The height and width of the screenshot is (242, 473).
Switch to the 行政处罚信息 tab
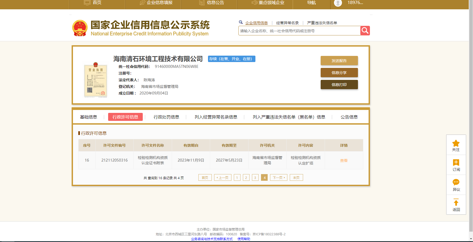click(x=166, y=117)
